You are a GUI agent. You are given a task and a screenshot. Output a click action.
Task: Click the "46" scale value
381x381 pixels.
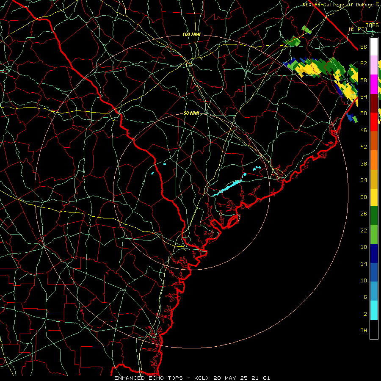364,130
